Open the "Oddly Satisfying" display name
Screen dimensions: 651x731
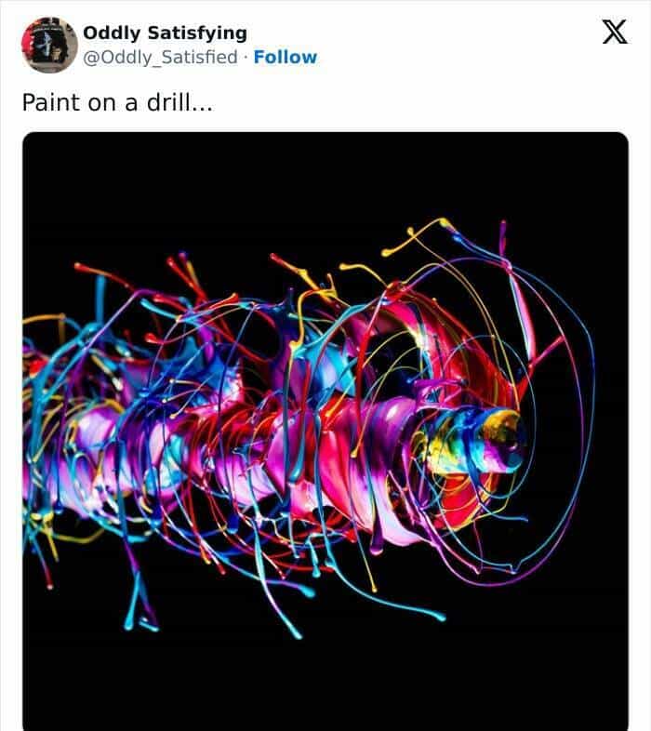165,33
